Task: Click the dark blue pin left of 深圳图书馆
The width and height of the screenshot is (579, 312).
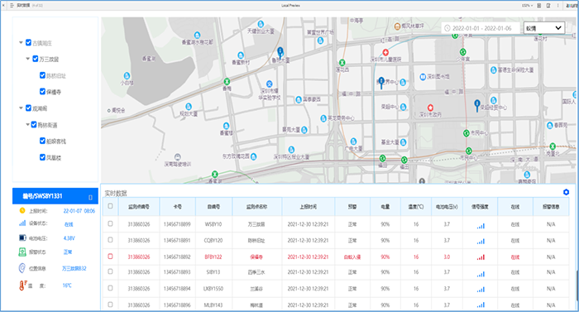Action: (x=381, y=83)
